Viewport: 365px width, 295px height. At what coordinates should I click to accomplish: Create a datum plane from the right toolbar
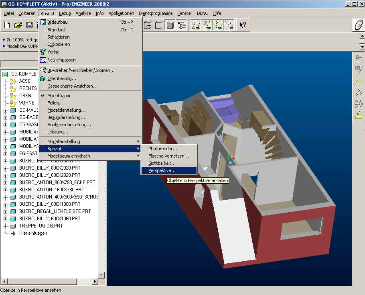359,59
